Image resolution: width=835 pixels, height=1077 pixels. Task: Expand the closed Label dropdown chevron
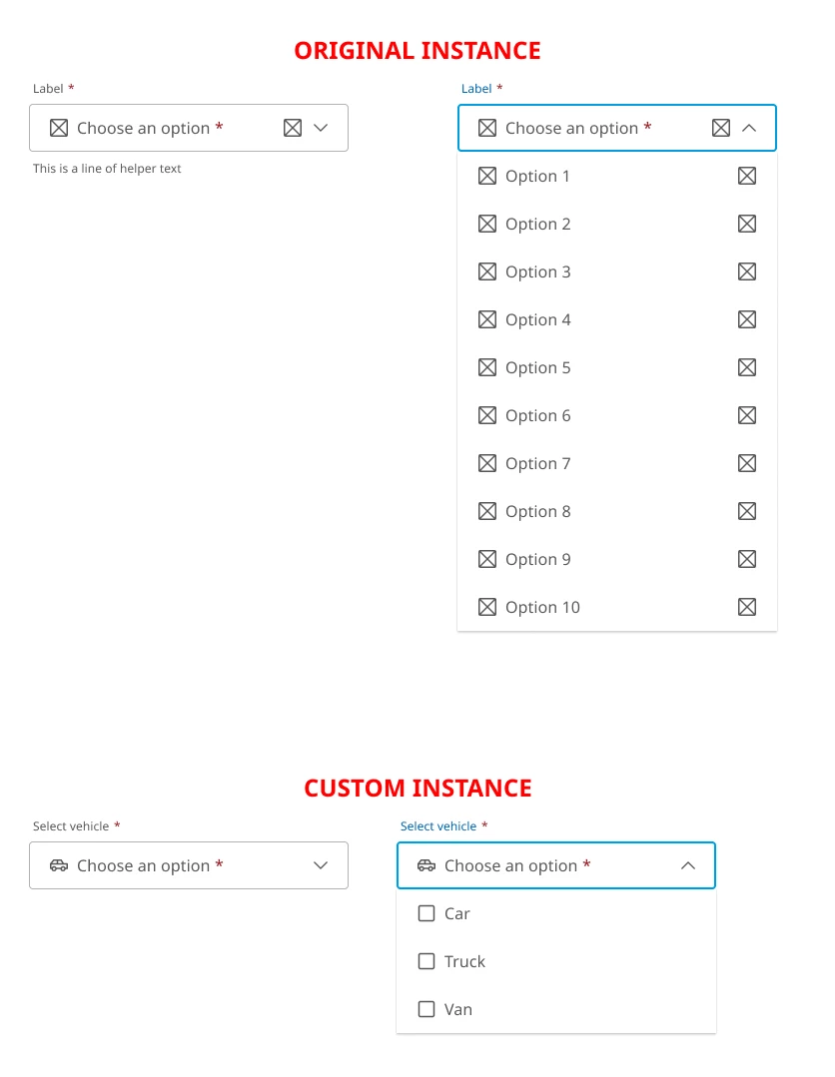click(x=321, y=128)
